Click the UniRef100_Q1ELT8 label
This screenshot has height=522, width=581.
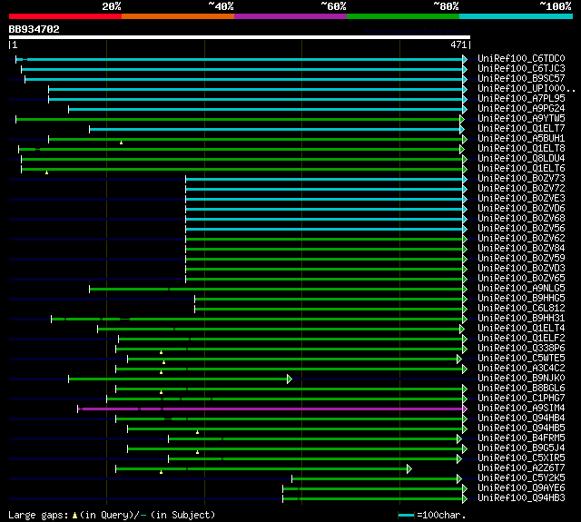[521, 149]
